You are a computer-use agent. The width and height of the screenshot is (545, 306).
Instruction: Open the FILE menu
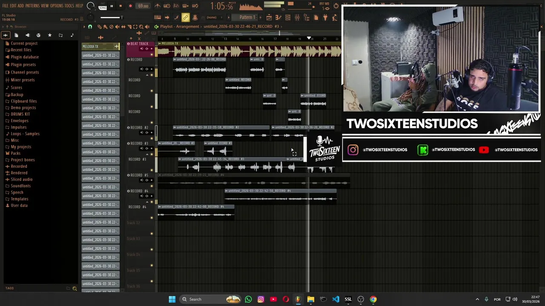(x=5, y=6)
